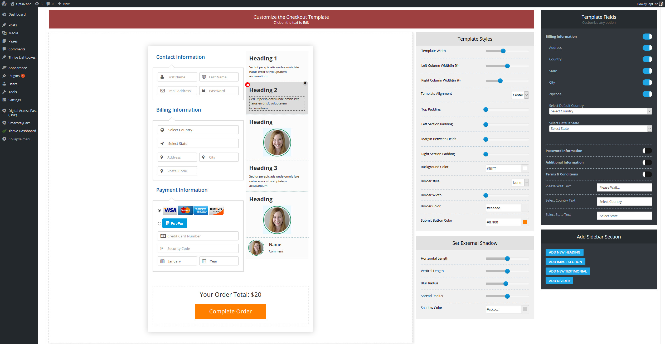The image size is (665, 344).
Task: Click the updates icon in admin bar
Action: tap(37, 4)
